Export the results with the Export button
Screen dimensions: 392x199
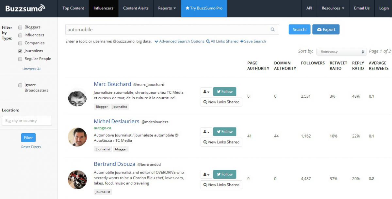pyautogui.click(x=326, y=29)
